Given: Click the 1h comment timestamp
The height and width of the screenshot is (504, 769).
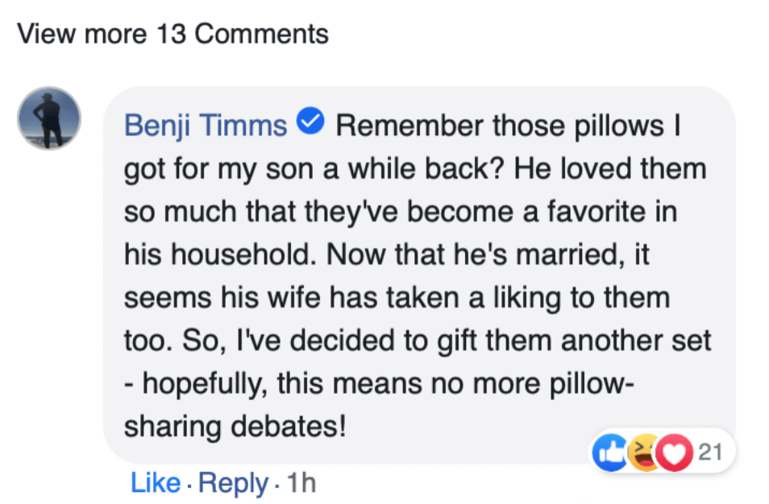Looking at the screenshot, I should pyautogui.click(x=302, y=483).
